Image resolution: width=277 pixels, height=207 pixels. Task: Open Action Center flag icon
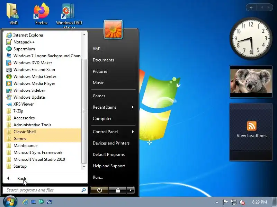point(225,202)
